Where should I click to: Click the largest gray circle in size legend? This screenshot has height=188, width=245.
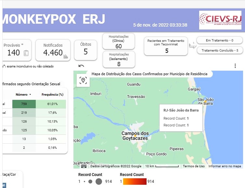coord(99,182)
